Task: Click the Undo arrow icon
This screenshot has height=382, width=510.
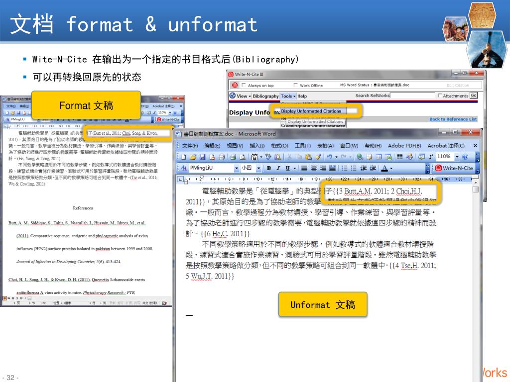Action: pos(330,157)
